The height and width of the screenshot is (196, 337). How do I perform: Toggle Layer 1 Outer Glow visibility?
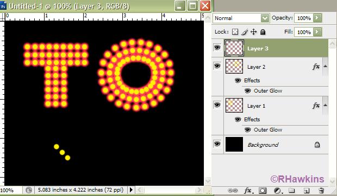pos(248,129)
